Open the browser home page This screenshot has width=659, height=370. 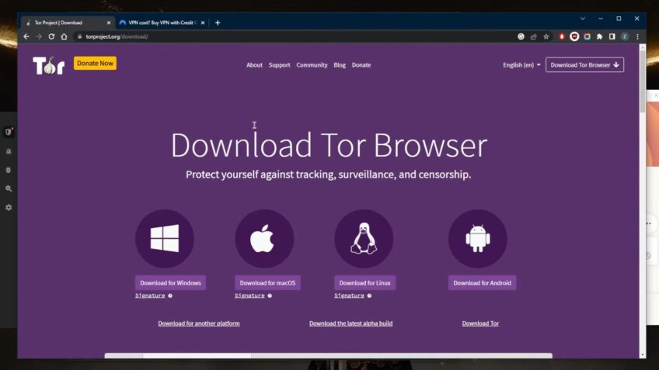64,36
